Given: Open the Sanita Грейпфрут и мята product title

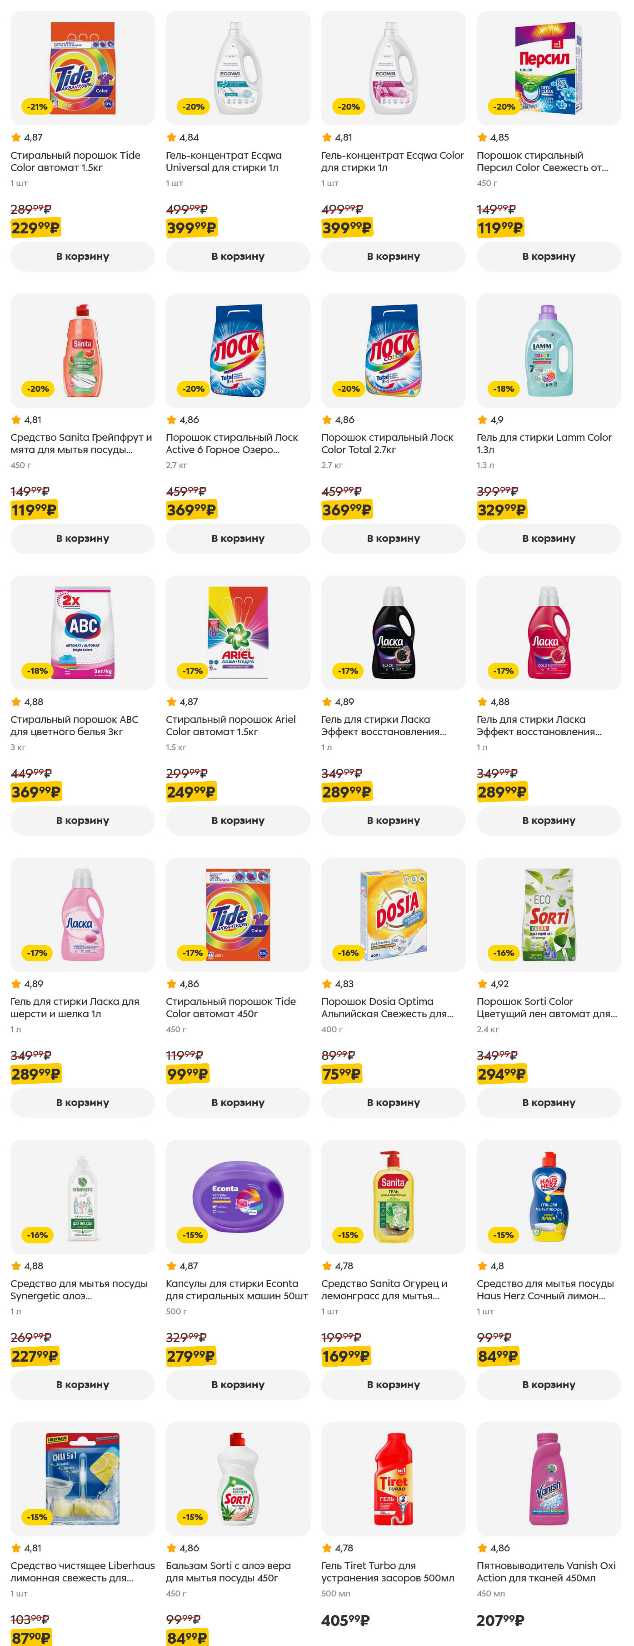Looking at the screenshot, I should pos(81,444).
